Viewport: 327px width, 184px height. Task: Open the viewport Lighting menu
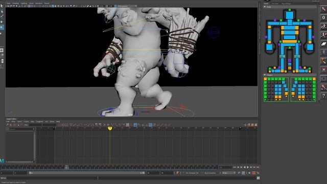[24, 4]
